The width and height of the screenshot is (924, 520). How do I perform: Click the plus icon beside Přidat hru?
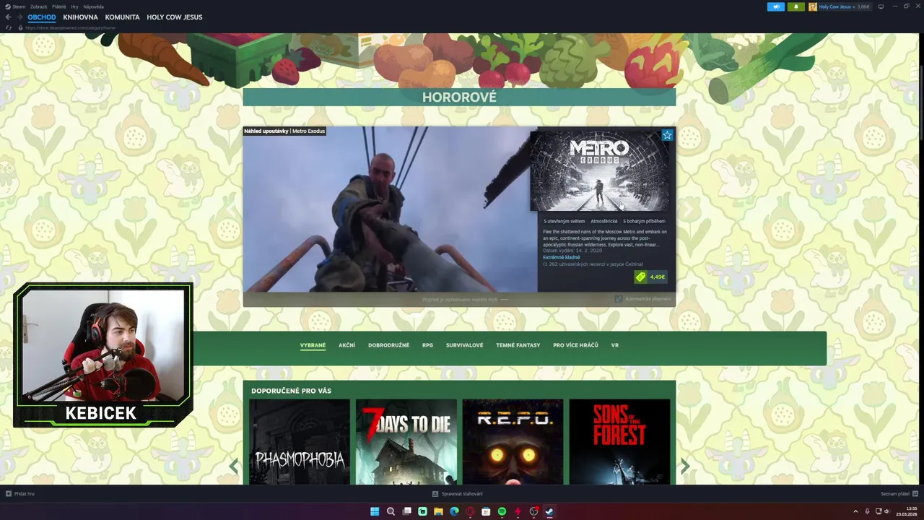tap(9, 494)
